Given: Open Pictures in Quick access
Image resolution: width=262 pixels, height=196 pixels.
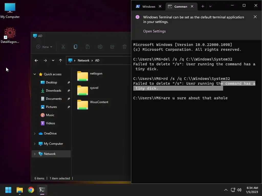Looking at the screenshot, I should 51,107.
